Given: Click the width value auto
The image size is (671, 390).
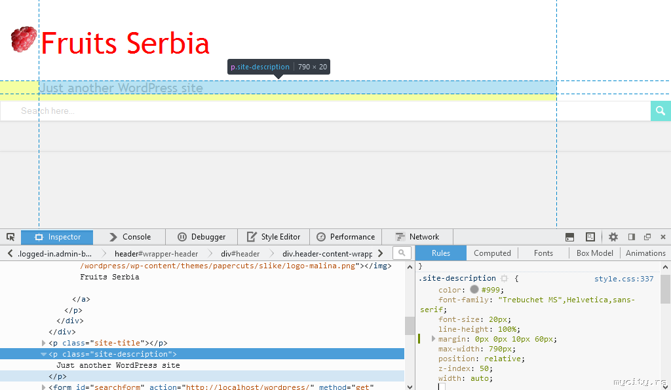Looking at the screenshot, I should coord(479,378).
